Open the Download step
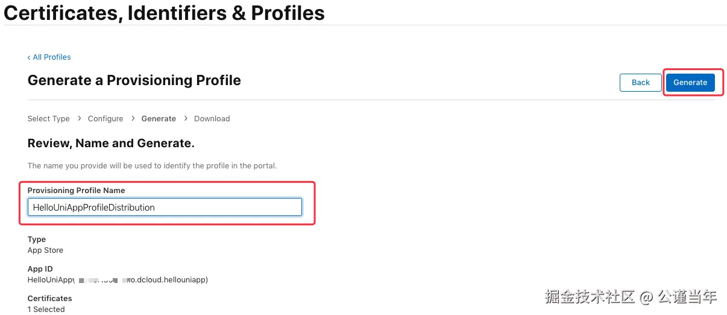727x315 pixels. click(212, 119)
